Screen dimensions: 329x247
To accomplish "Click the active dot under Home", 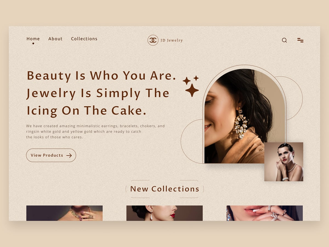I will 33,43.
